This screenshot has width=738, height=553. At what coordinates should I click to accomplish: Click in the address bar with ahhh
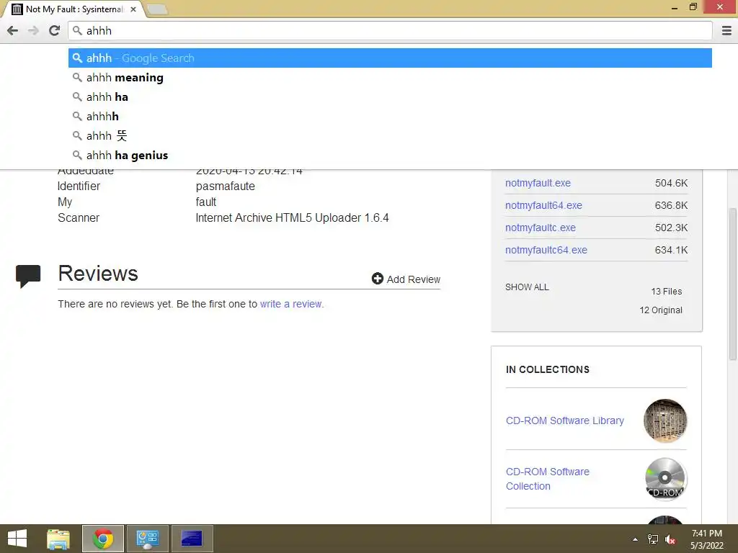[x=390, y=30]
